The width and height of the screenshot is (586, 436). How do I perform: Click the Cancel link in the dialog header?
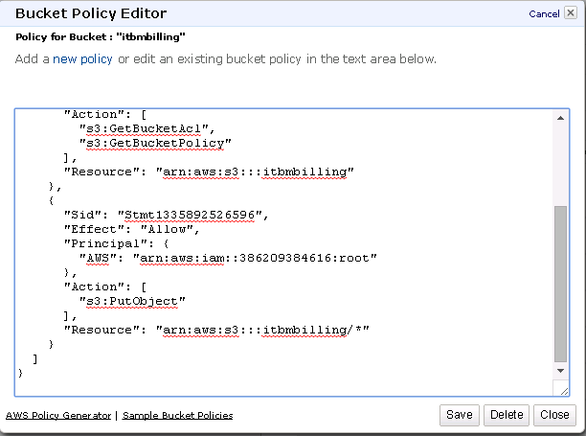coord(544,14)
